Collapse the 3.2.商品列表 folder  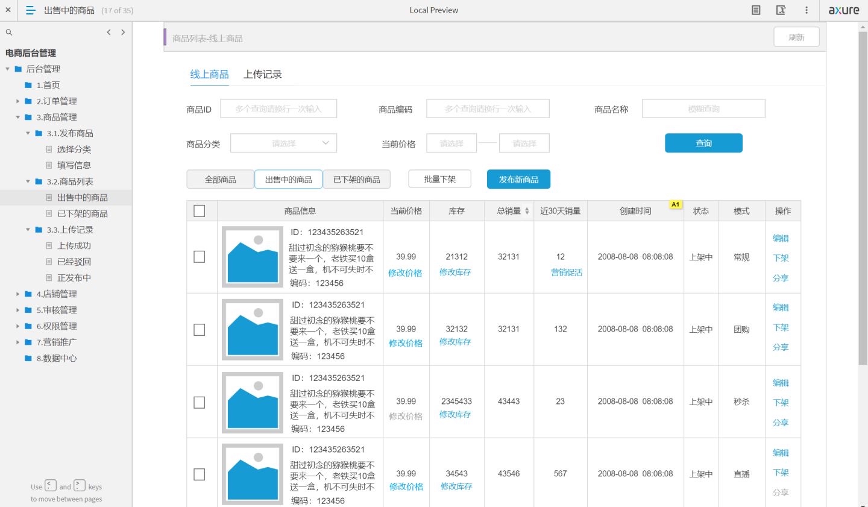tap(28, 181)
